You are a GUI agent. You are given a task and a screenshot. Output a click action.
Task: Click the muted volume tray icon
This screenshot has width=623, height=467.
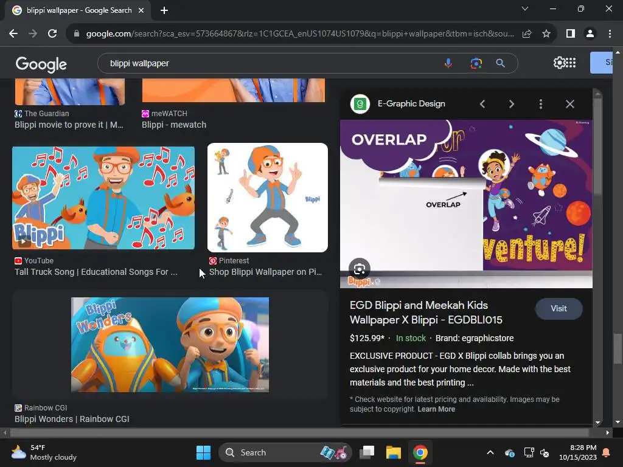click(x=545, y=452)
